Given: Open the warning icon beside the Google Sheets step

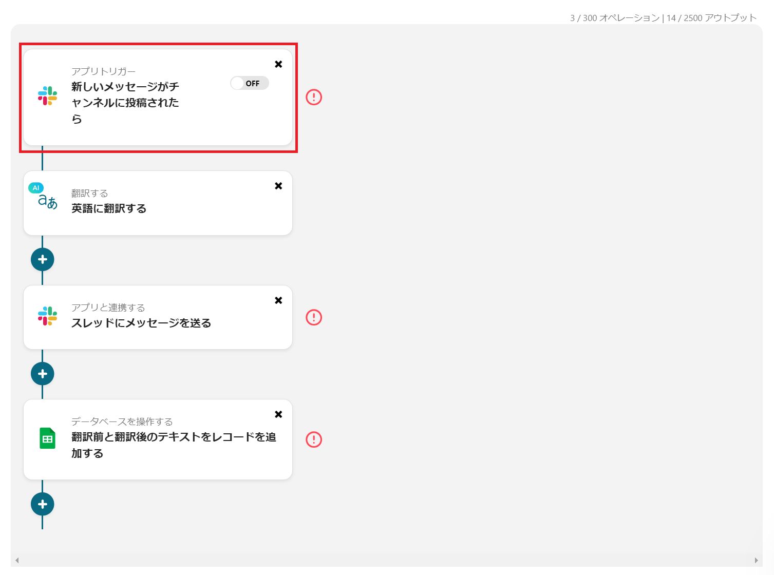Looking at the screenshot, I should click(x=314, y=439).
